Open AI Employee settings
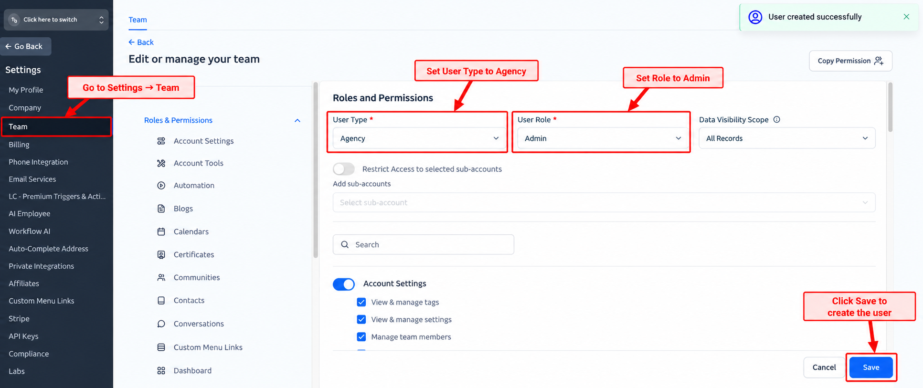This screenshot has width=923, height=388. point(29,213)
